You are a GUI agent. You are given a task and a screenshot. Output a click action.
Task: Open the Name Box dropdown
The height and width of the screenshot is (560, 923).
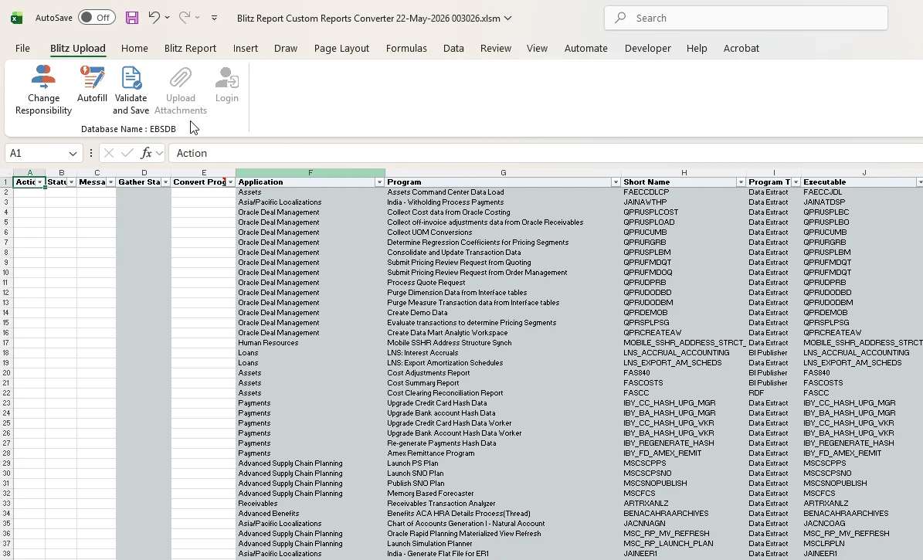(x=73, y=154)
